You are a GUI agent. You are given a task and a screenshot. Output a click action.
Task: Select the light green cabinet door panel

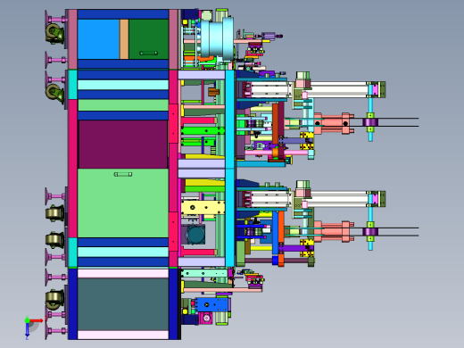click(123, 203)
